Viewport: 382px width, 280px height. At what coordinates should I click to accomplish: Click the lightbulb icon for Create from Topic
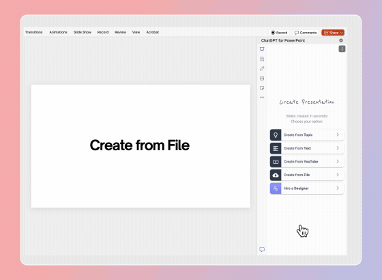click(x=276, y=135)
